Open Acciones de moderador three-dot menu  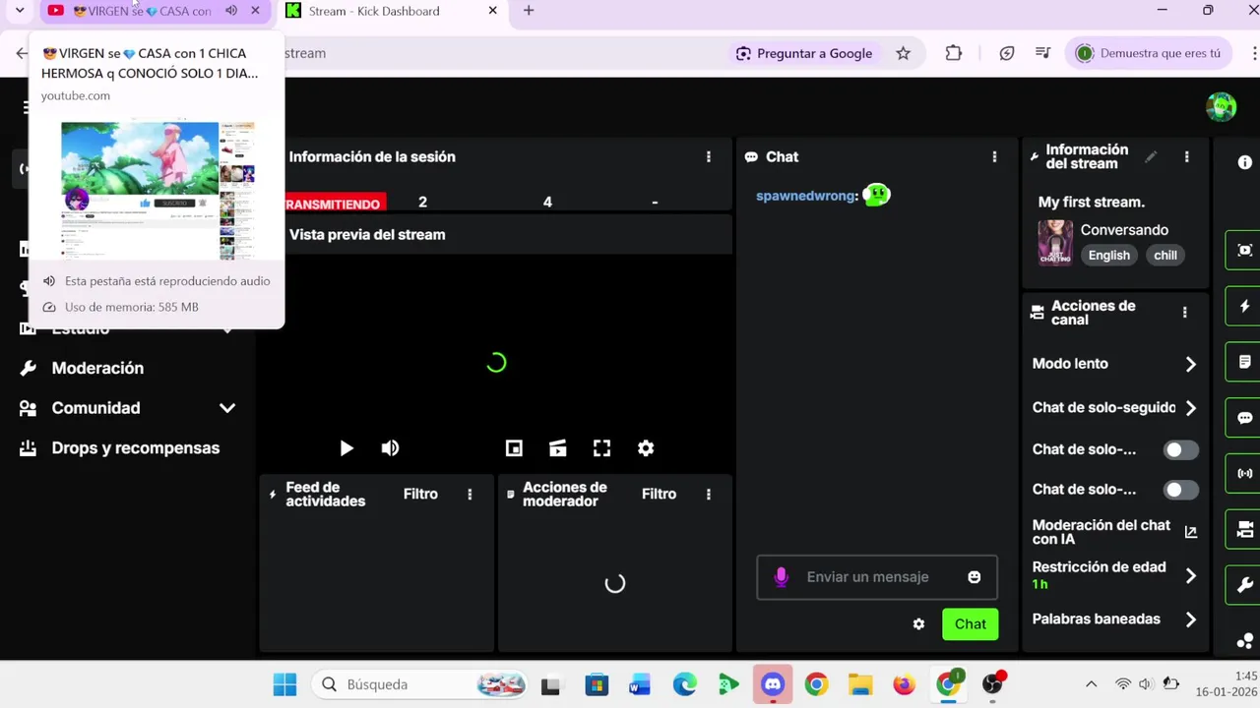(x=709, y=495)
